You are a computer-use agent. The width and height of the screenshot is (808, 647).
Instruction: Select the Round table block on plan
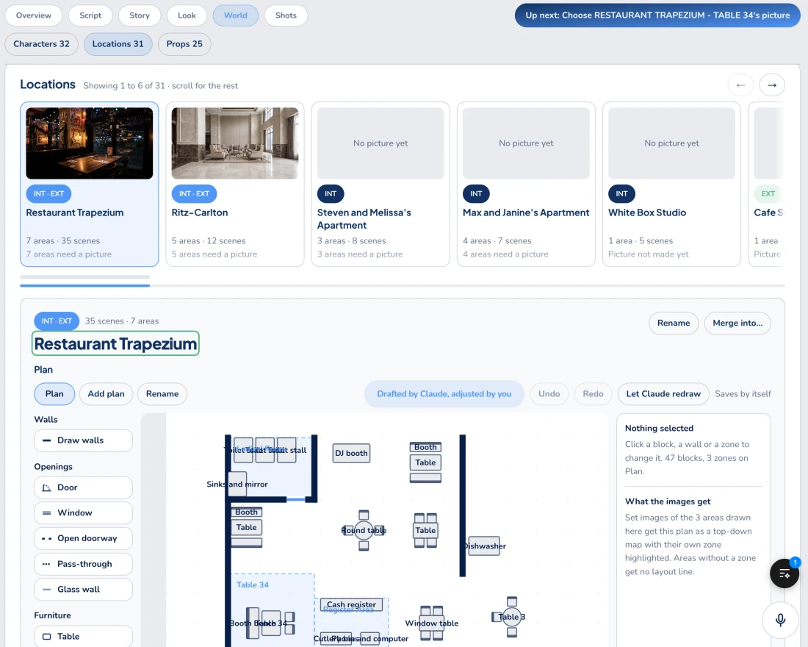(x=364, y=530)
